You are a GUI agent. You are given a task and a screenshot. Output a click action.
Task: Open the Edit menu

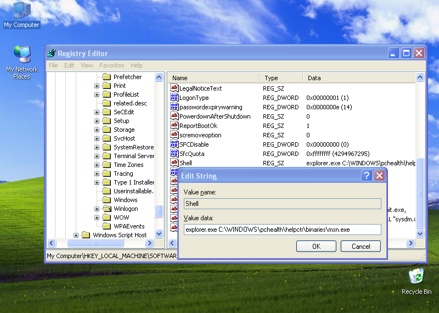(x=69, y=65)
